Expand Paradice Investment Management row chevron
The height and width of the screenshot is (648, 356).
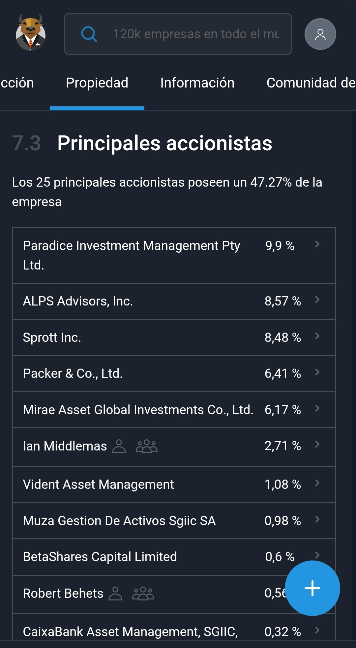point(317,244)
